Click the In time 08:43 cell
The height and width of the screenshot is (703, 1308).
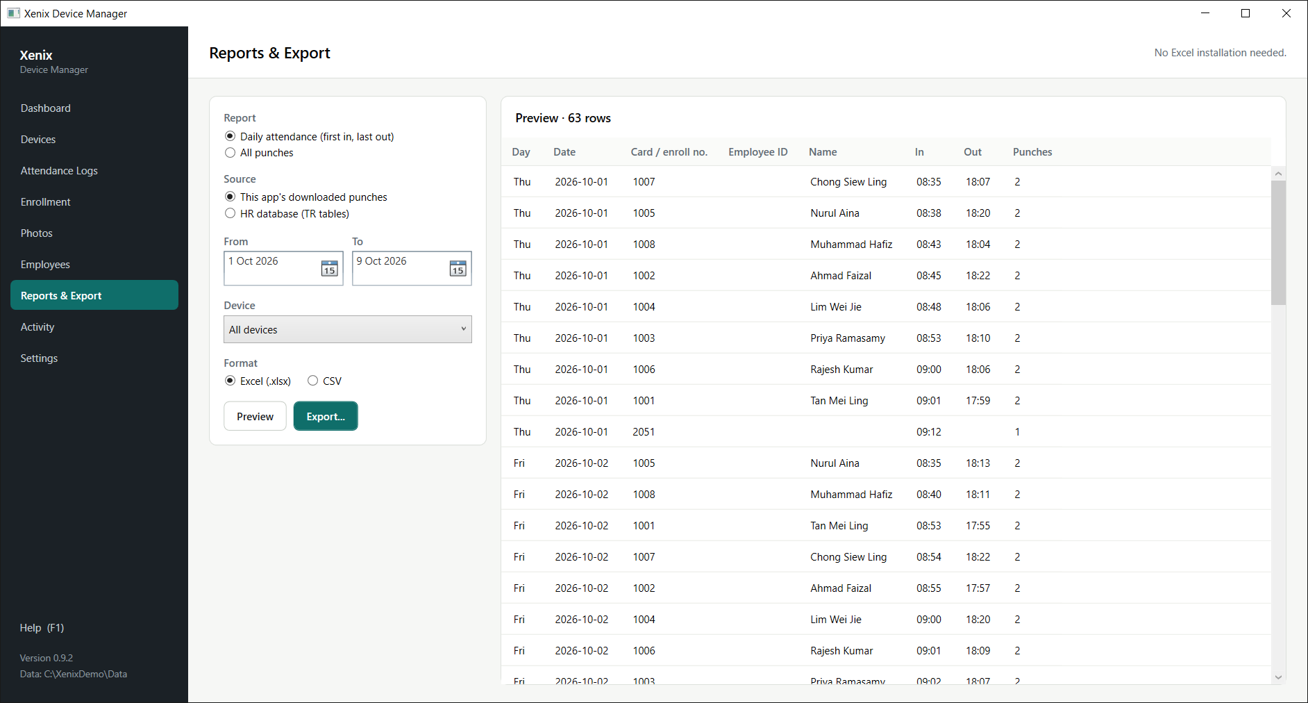(x=928, y=245)
